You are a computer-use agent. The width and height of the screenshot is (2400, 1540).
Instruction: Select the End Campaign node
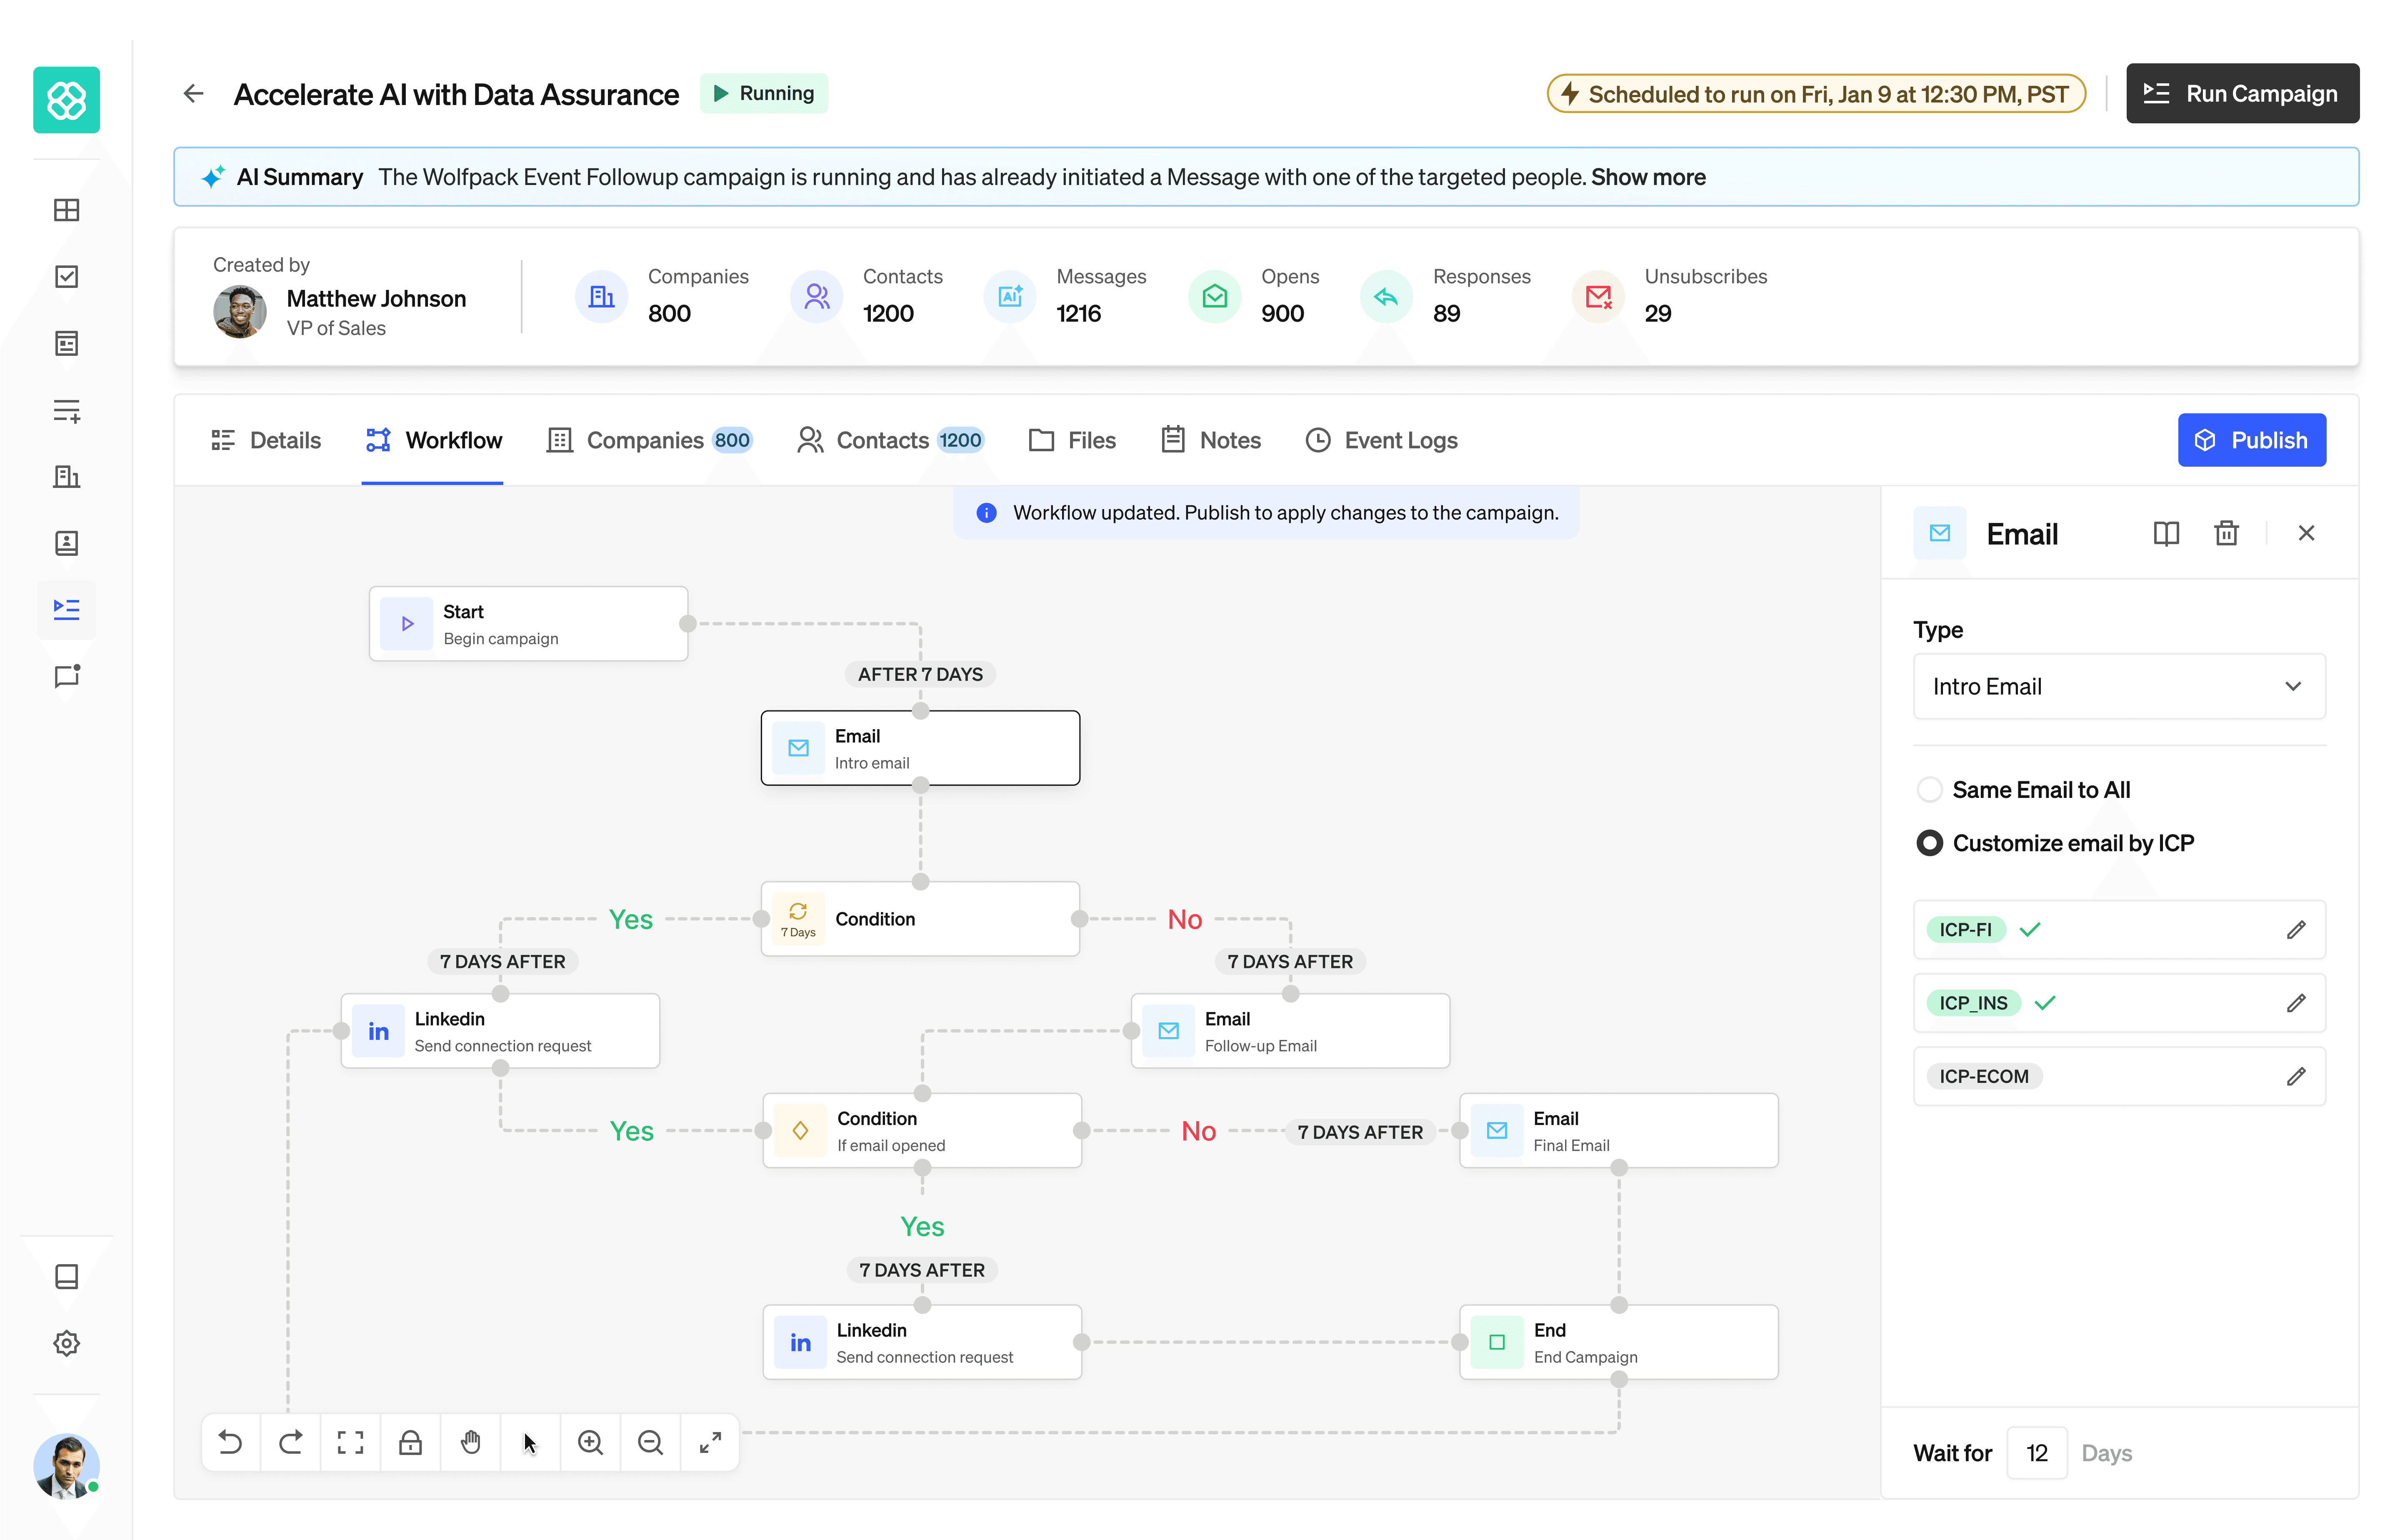(1619, 1343)
